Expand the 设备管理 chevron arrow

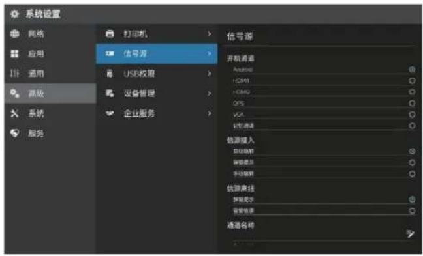point(210,94)
